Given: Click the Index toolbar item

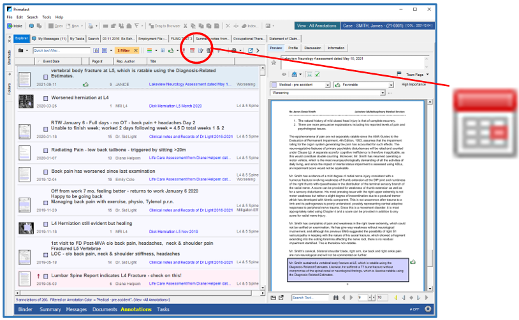Looking at the screenshot, I should coord(249,25).
